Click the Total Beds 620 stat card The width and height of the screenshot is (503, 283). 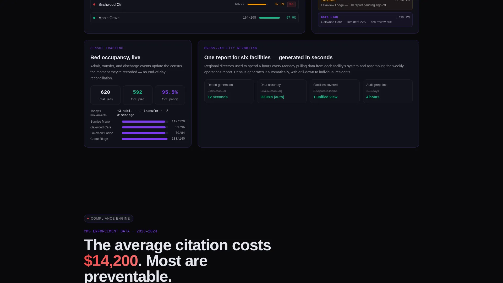coord(105,95)
